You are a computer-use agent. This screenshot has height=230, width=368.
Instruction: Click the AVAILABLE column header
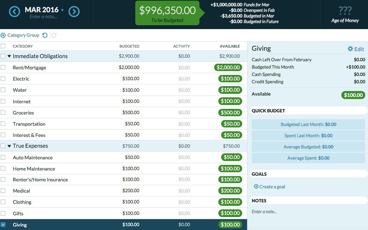[230, 46]
